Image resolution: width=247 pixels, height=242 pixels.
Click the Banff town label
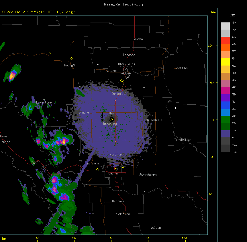(36, 163)
